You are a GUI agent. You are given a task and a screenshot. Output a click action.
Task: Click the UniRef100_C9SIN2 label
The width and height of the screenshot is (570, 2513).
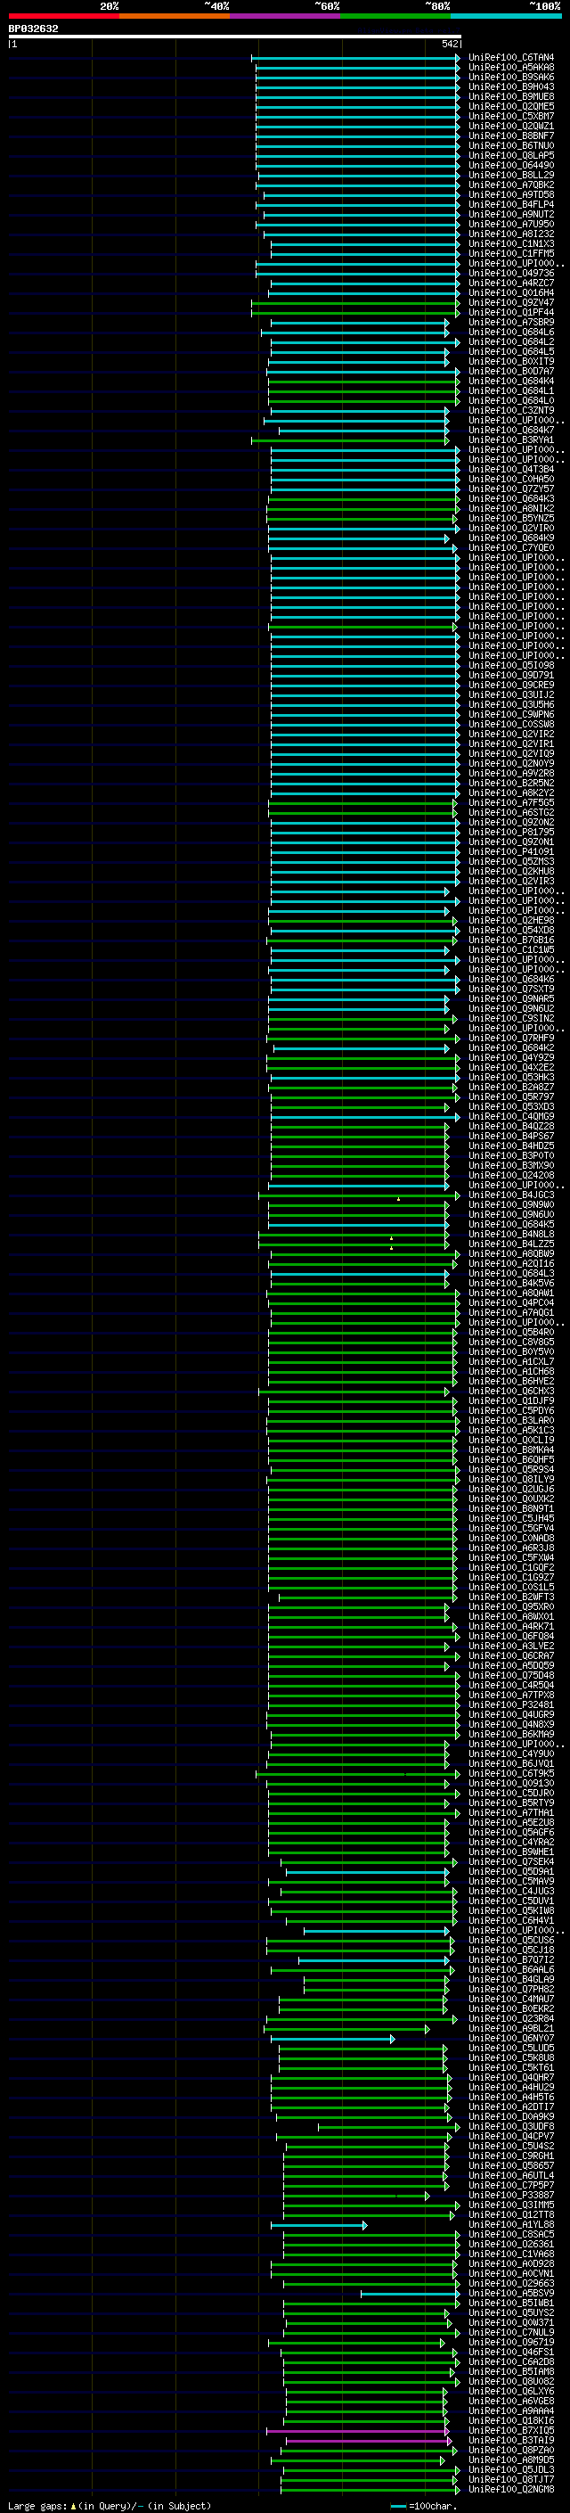click(x=511, y=1018)
